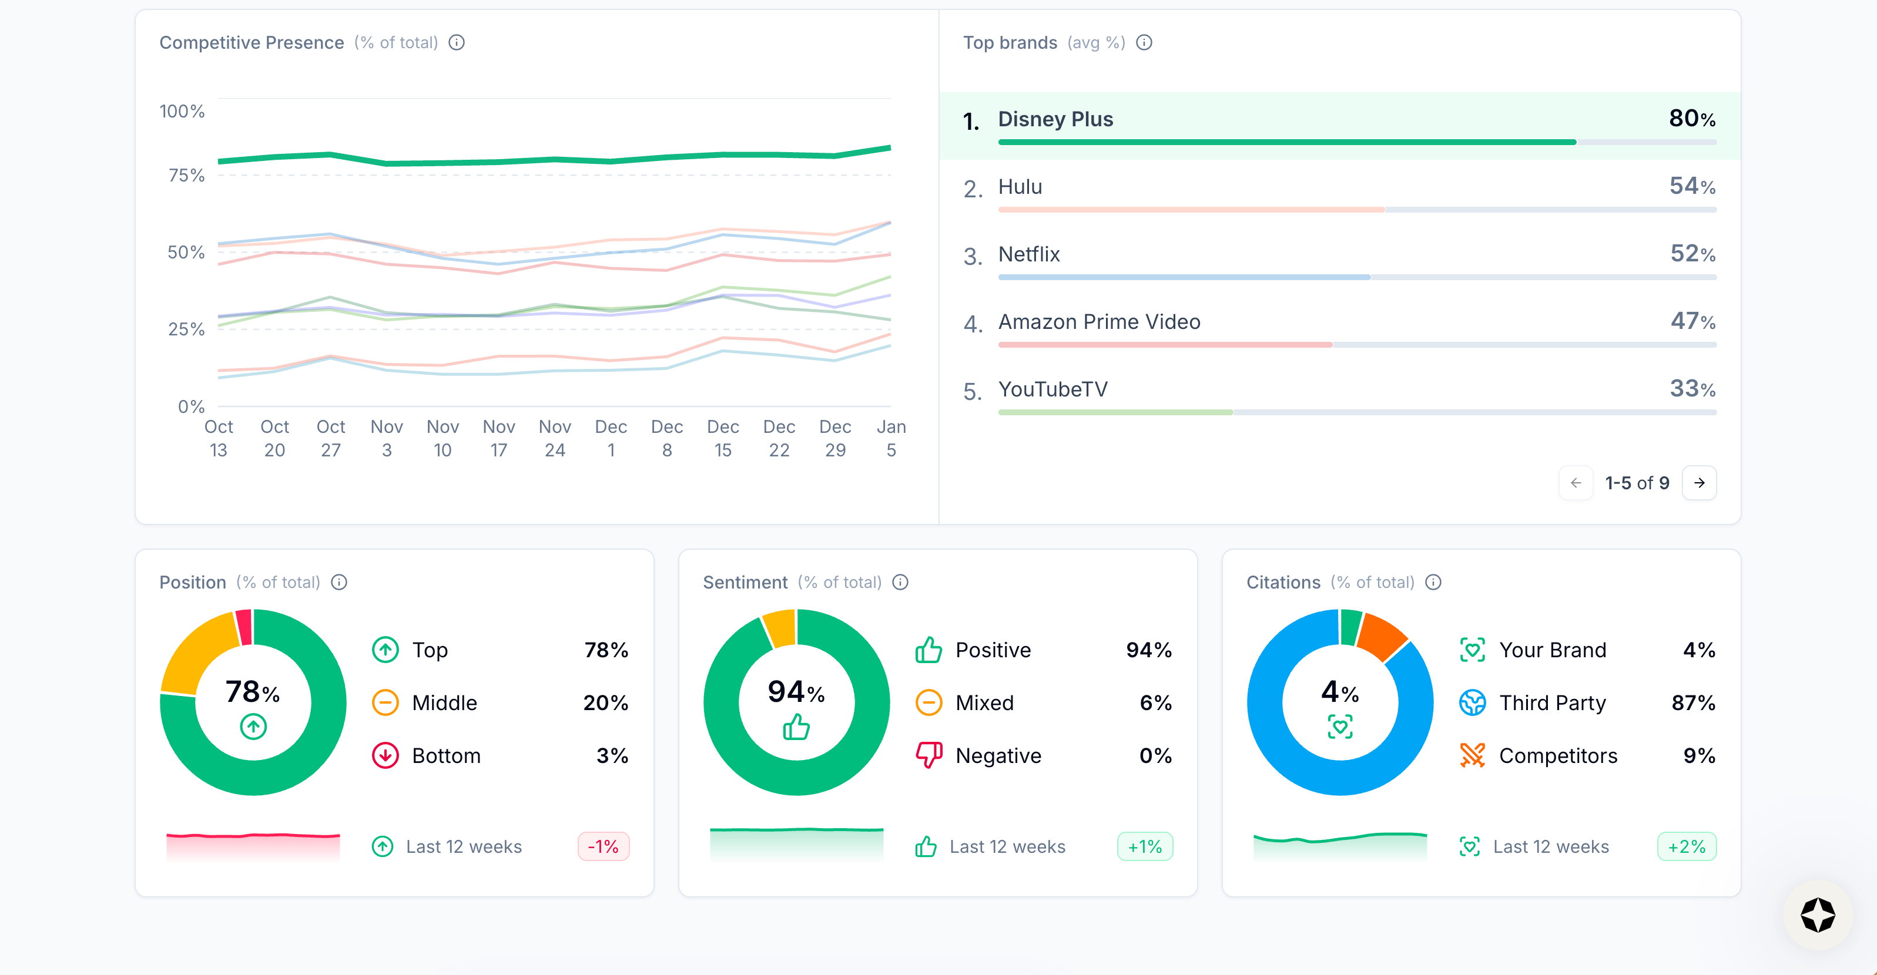The width and height of the screenshot is (1877, 975).
Task: Click the Third Party globe icon
Action: pos(1472,702)
